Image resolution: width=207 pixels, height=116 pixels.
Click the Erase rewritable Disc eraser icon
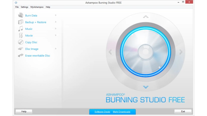click(21, 55)
